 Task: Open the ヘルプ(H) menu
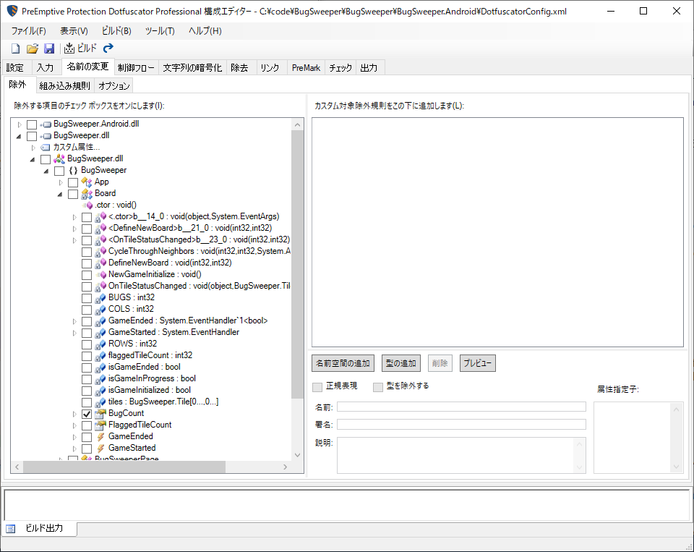[x=205, y=31]
